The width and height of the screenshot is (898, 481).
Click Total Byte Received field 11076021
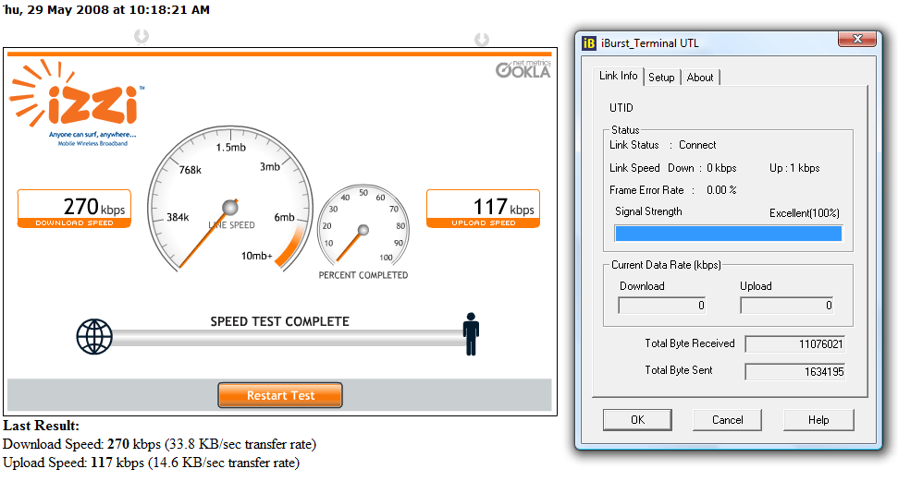point(795,344)
